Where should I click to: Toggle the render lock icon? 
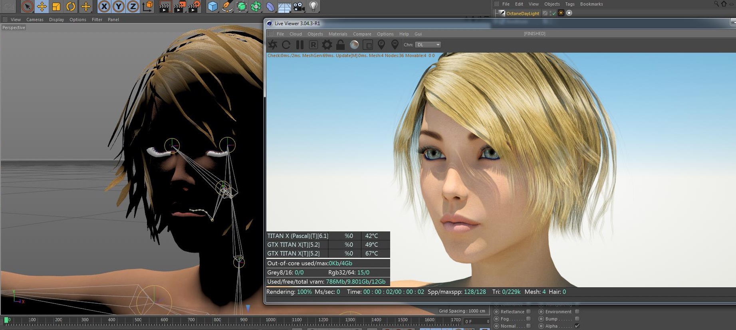click(x=340, y=45)
